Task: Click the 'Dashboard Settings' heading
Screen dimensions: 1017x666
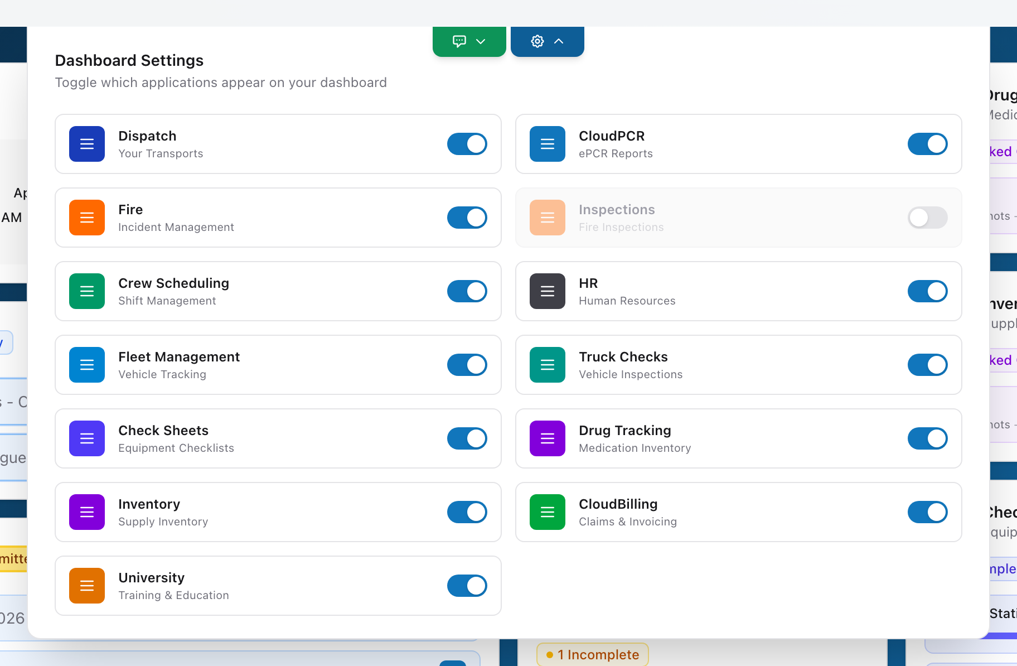Action: (x=129, y=60)
